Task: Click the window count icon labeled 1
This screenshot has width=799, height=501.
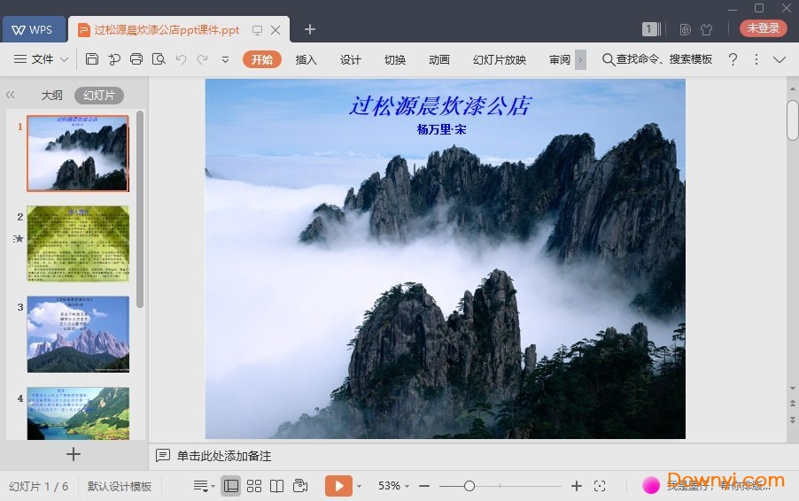Action: (x=651, y=29)
